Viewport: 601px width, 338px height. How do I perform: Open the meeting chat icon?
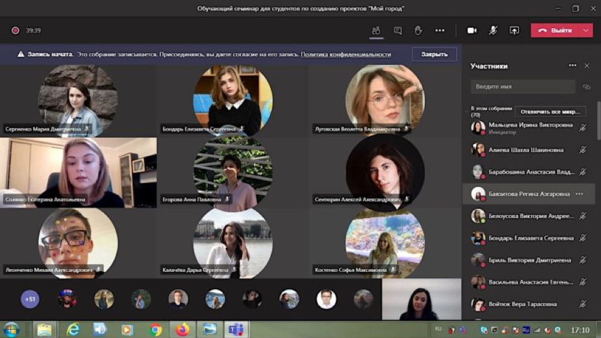[398, 30]
